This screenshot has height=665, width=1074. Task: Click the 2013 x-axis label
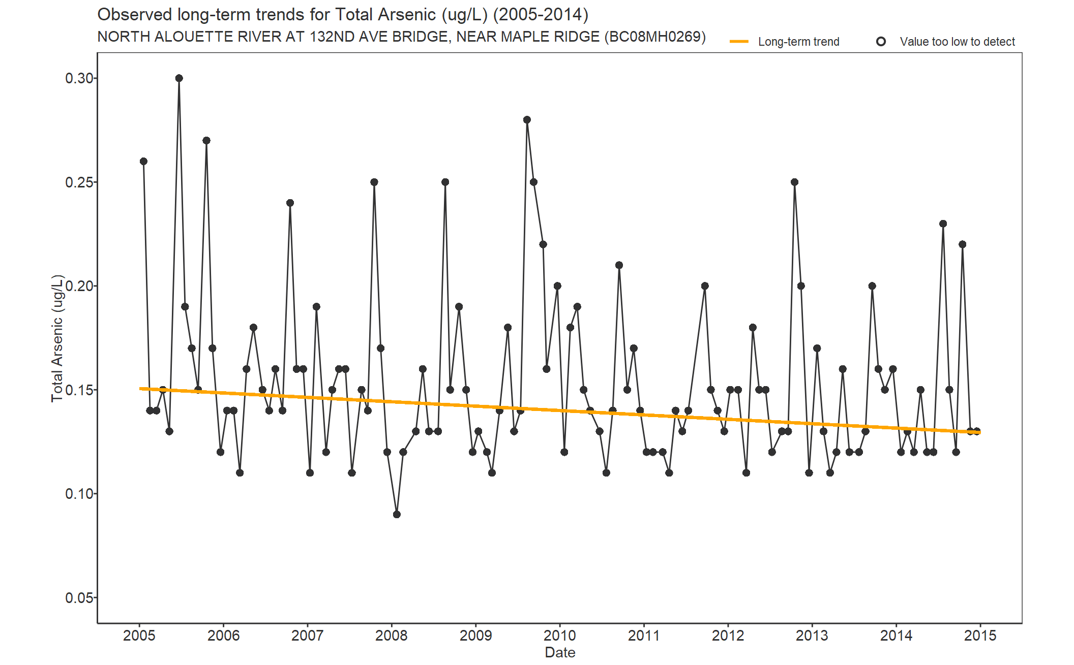coord(812,636)
